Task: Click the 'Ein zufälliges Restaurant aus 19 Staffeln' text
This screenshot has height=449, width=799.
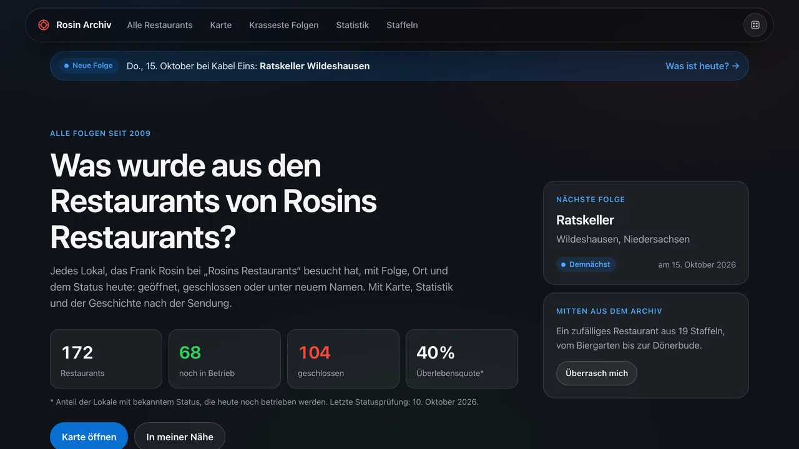Action: click(x=640, y=338)
